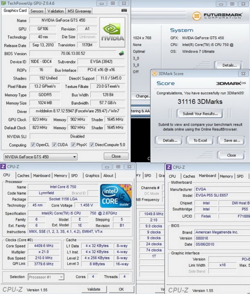The image size is (250, 294).
Task: Open the SPD tab in left CPU-Z
Action: click(x=74, y=176)
